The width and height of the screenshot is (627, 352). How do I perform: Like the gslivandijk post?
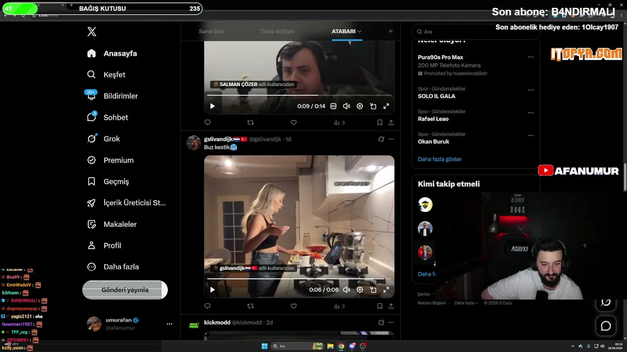click(x=293, y=306)
